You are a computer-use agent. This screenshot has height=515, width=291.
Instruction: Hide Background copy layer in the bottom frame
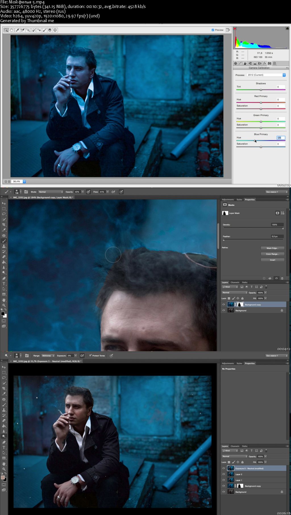pos(224,486)
